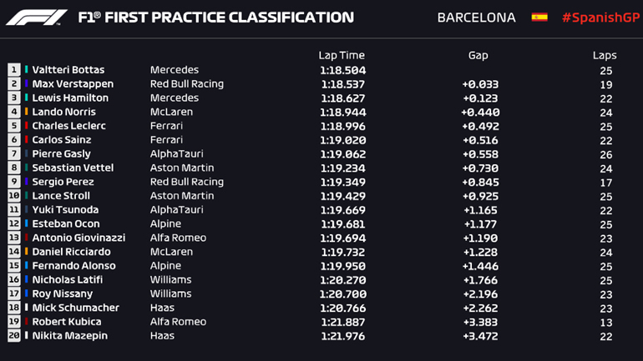This screenshot has width=643, height=361.
Task: Click First Practice Classification title
Action: click(215, 18)
